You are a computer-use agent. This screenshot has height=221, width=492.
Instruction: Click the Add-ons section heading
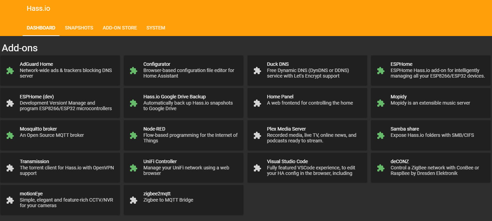tap(20, 48)
